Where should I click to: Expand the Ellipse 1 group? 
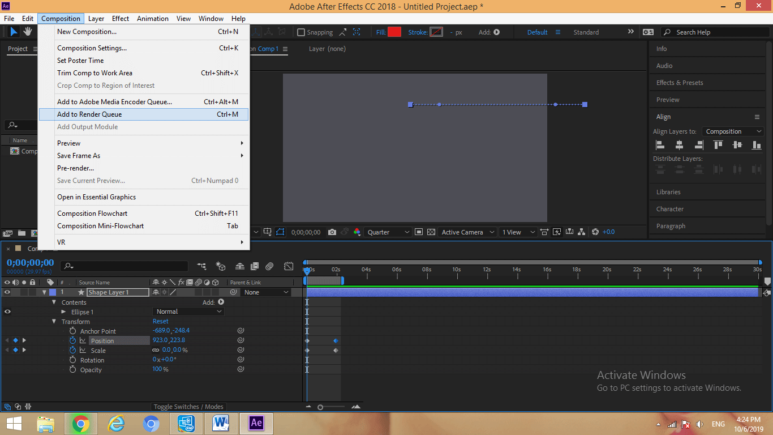pos(64,312)
